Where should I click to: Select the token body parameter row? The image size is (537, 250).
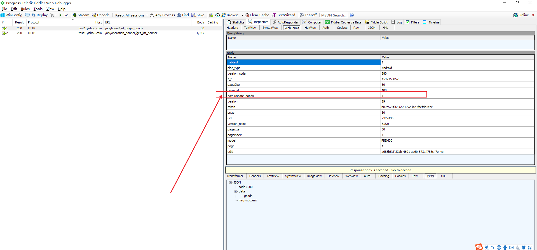[x=381, y=107]
